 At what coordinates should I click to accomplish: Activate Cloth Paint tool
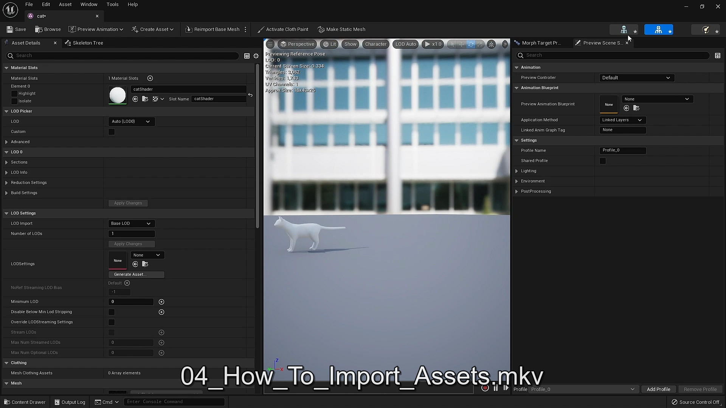tap(282, 29)
